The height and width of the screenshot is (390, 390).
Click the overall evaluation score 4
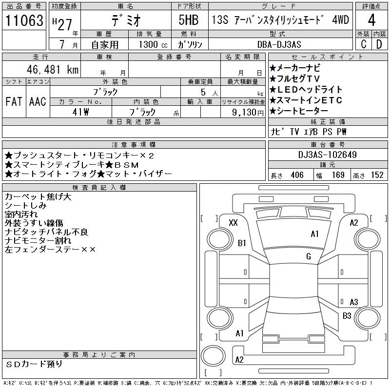click(x=371, y=20)
